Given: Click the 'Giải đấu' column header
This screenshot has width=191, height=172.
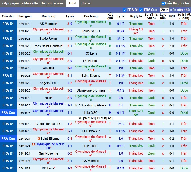Looking at the screenshot, I should 8,16.
